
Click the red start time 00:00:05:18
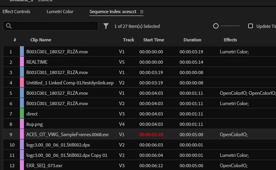[151, 135]
